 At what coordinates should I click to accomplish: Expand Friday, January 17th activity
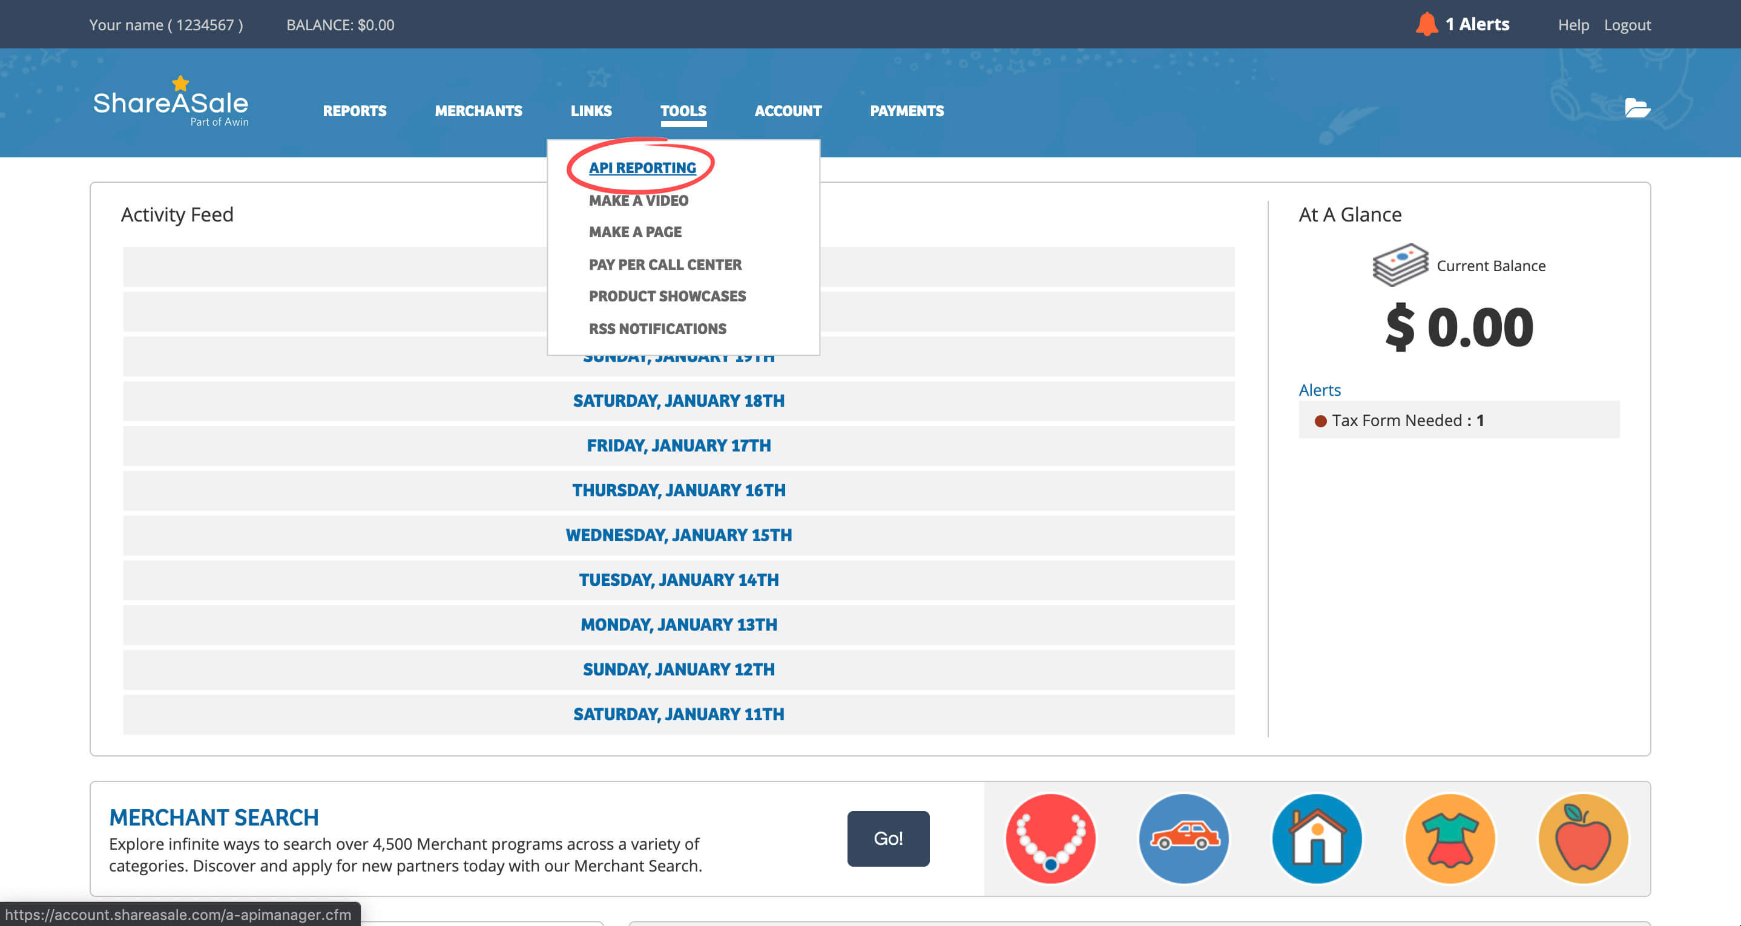[679, 445]
